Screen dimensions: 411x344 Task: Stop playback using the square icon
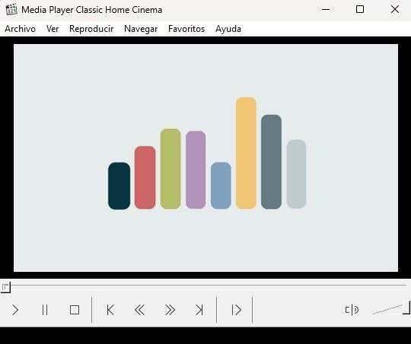click(x=75, y=310)
